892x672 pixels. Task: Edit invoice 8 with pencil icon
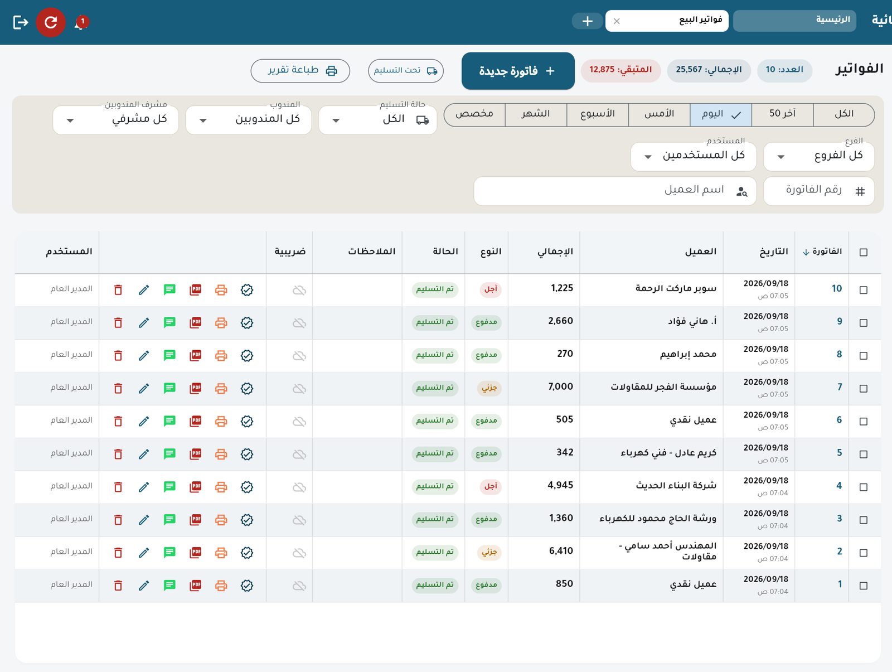144,356
